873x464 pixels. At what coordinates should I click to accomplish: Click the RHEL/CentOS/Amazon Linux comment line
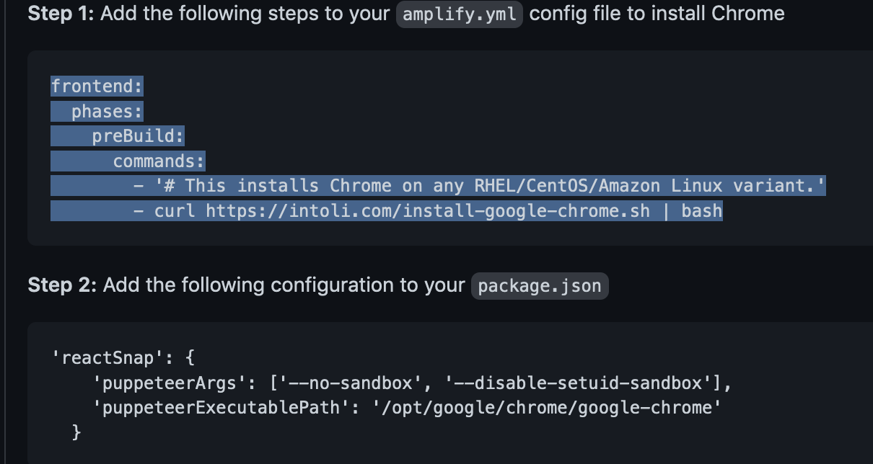(x=490, y=186)
